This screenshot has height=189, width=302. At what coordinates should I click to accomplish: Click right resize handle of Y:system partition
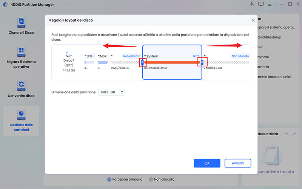[x=202, y=62]
